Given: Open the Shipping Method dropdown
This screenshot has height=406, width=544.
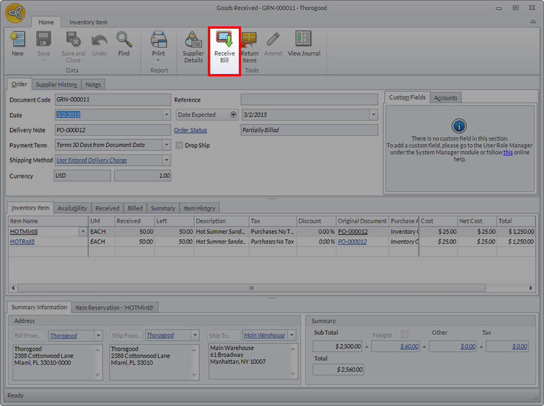Looking at the screenshot, I should 166,161.
